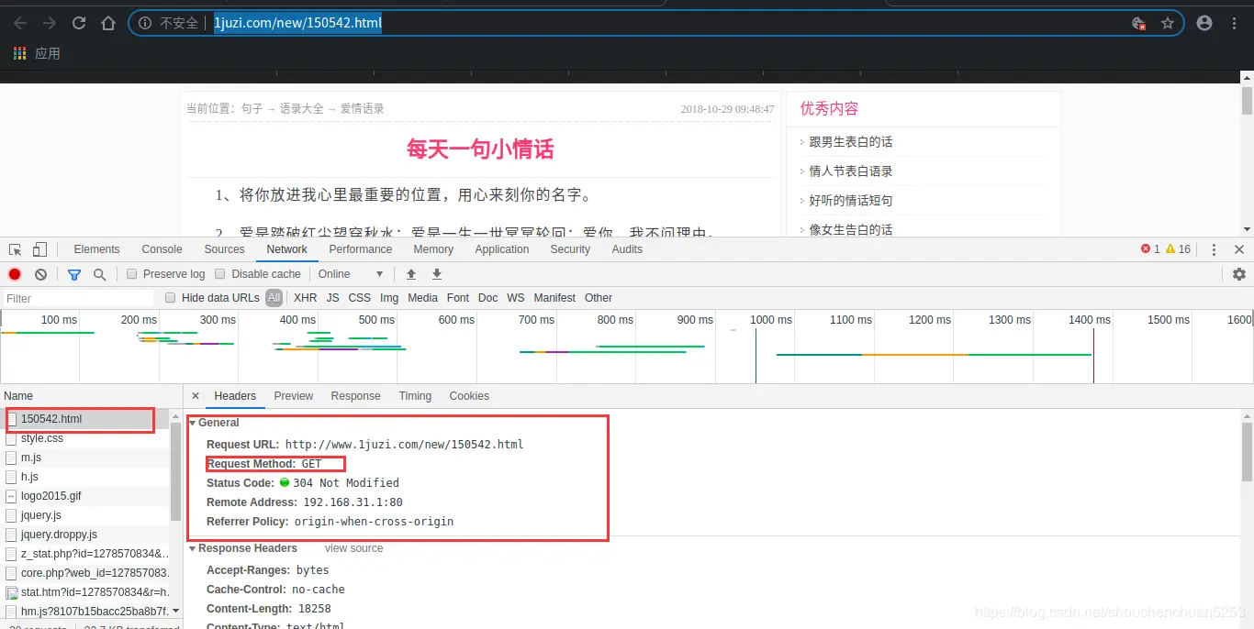This screenshot has width=1254, height=629.
Task: Check the Disable cache option
Action: point(220,273)
